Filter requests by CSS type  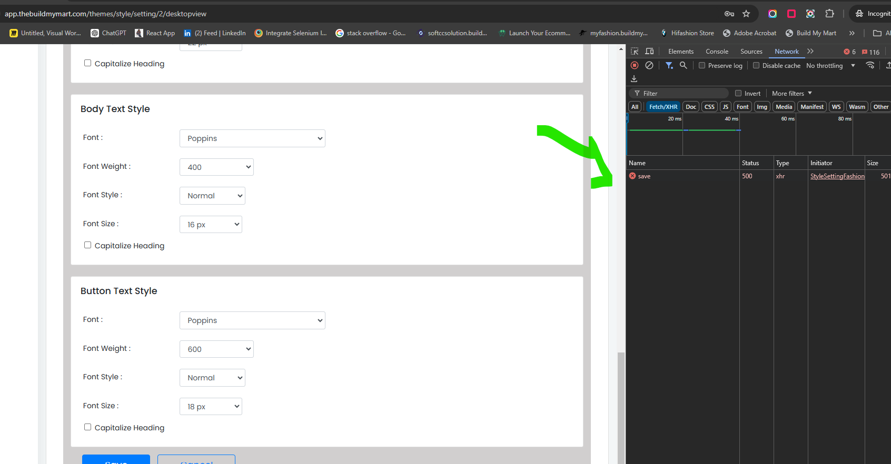point(709,107)
